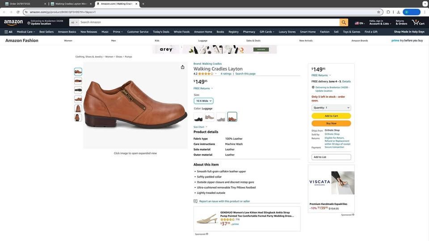Click the back navigation arrow
This screenshot has width=429, height=241.
click(4, 12)
